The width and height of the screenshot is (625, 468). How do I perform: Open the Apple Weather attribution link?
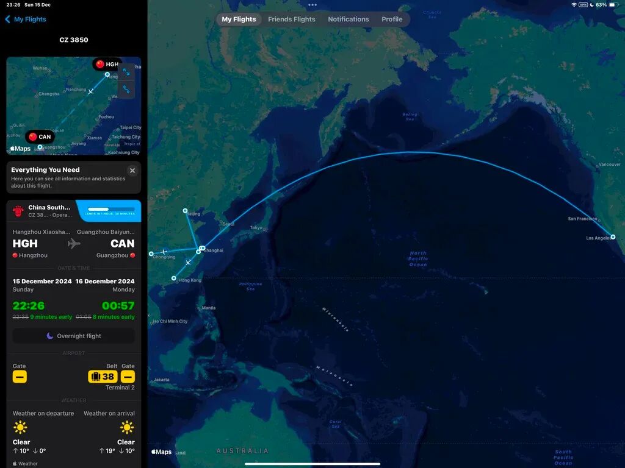[25, 463]
